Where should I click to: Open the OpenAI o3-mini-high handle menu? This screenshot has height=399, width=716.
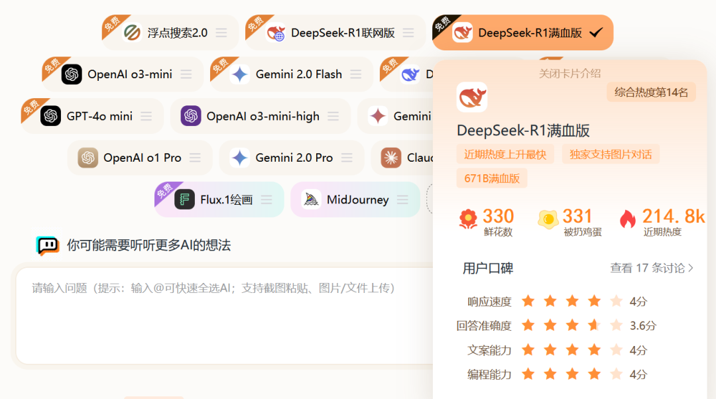coord(333,116)
